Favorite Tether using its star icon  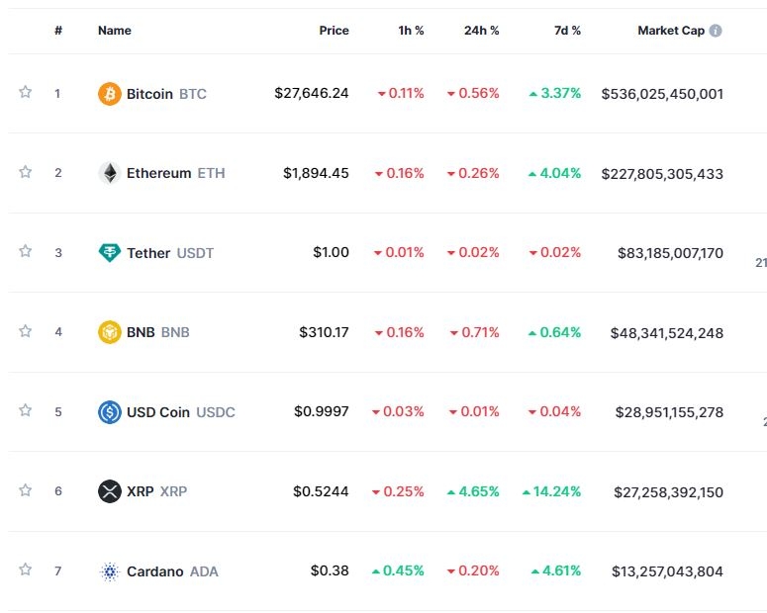[x=26, y=251]
